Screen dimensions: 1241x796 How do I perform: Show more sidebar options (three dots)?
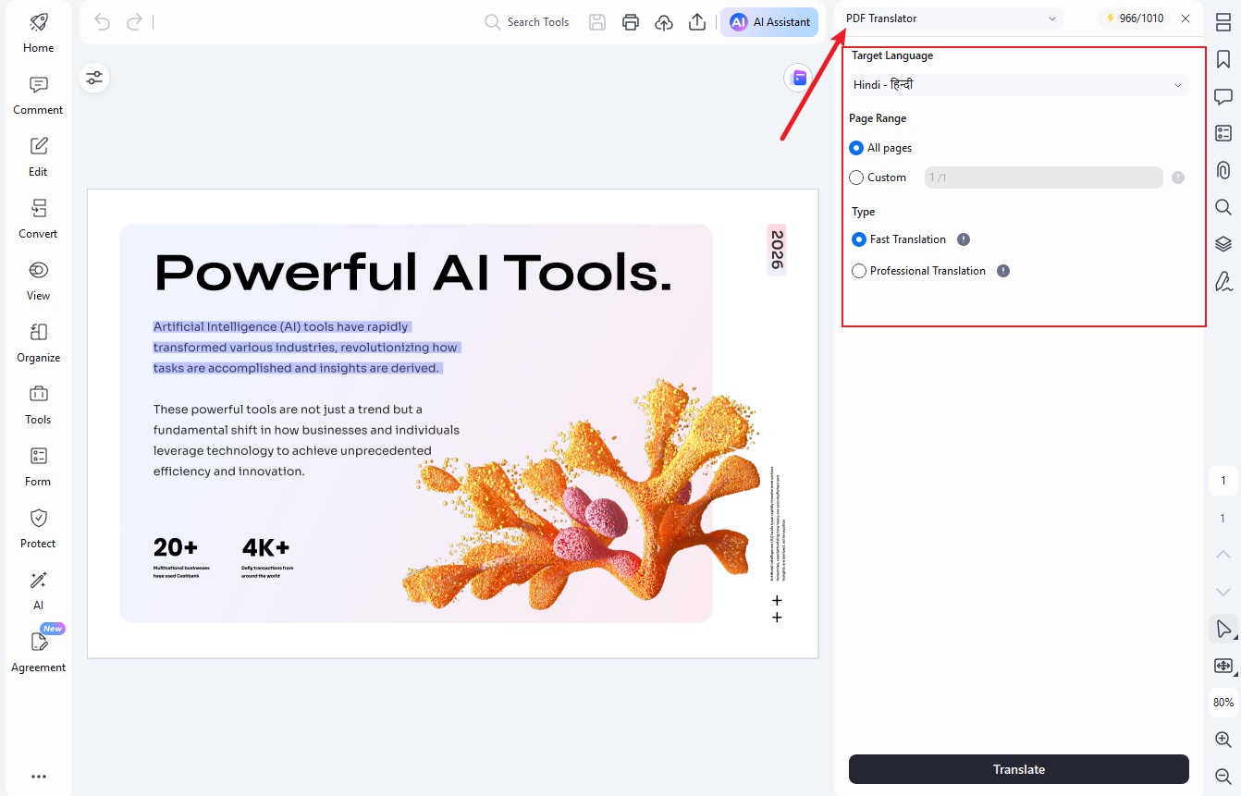tap(38, 777)
